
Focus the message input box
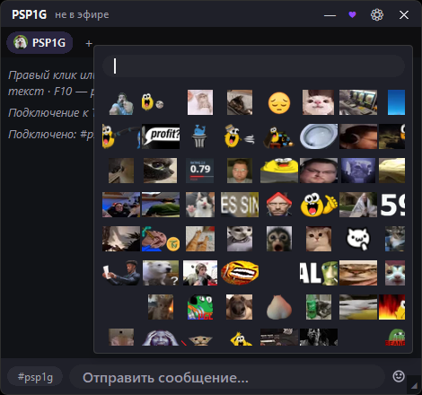point(227,377)
